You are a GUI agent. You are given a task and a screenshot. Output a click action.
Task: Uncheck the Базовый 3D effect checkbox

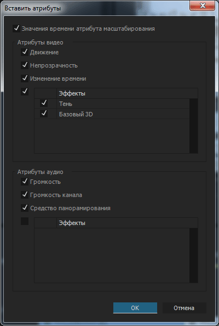tap(44, 114)
